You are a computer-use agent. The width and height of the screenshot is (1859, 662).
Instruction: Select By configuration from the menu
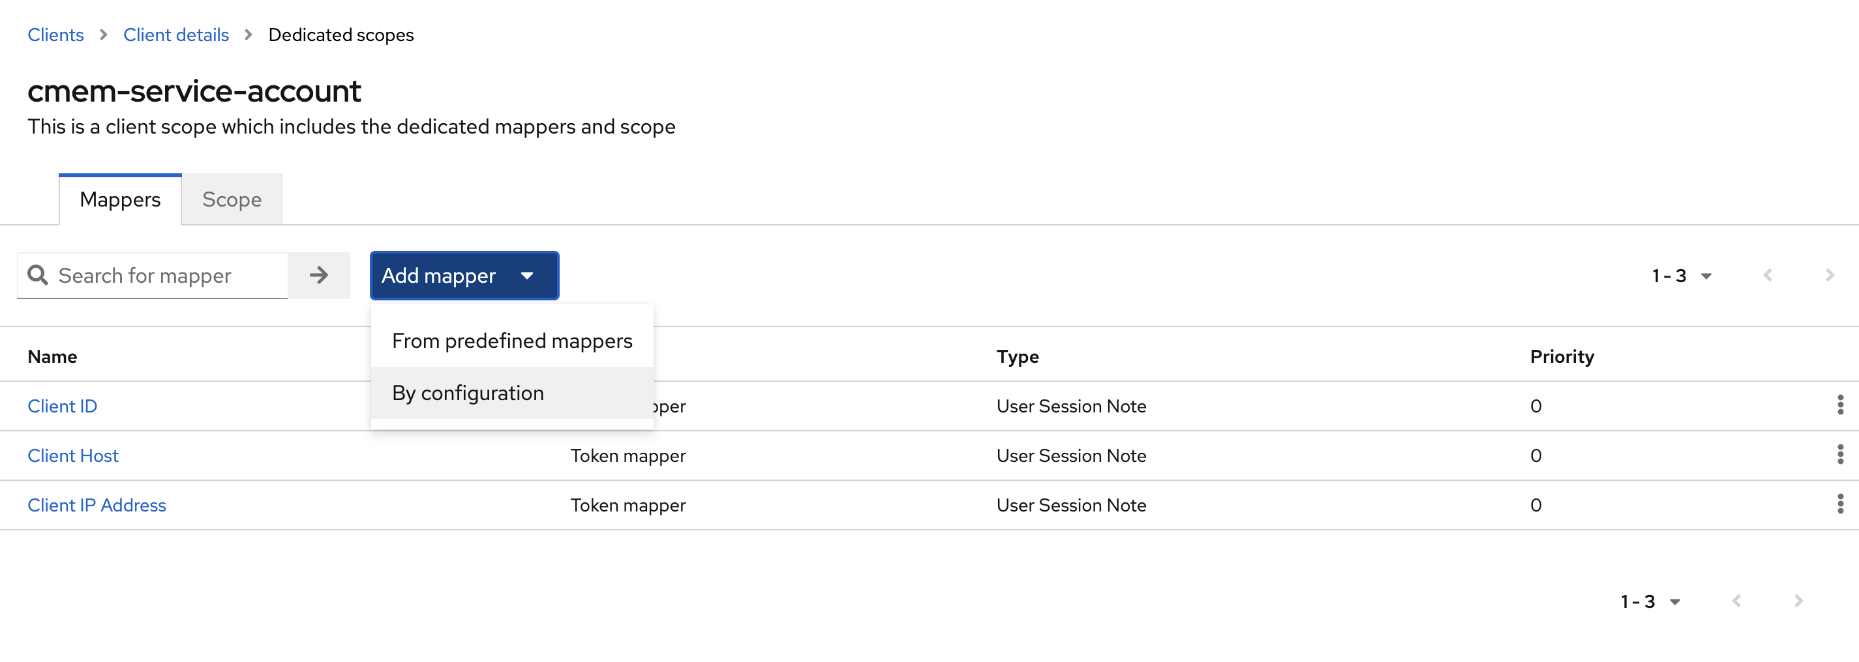click(468, 393)
